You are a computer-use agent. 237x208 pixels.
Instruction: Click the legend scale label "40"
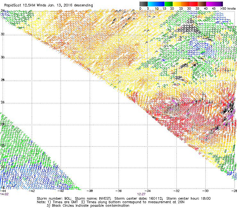pyautogui.click(x=206, y=9)
